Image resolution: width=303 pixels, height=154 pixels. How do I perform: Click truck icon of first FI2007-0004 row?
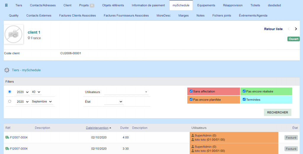[7, 137]
